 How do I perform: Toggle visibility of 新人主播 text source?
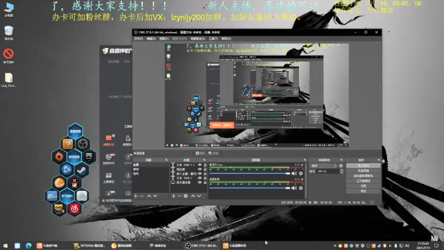point(200,174)
